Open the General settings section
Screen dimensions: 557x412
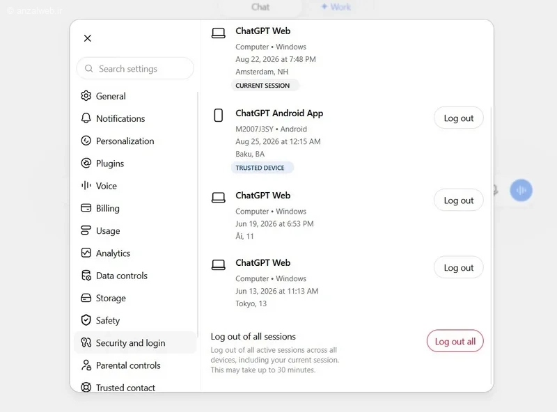pyautogui.click(x=111, y=96)
